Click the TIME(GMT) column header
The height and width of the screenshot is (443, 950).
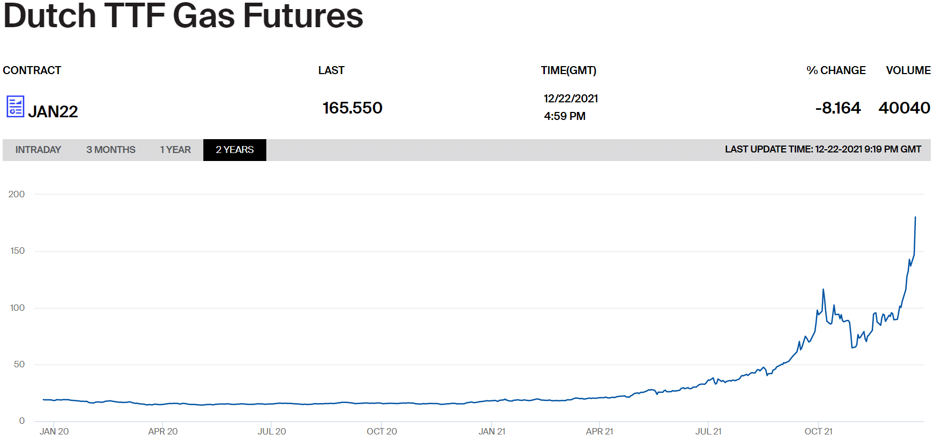pos(568,70)
